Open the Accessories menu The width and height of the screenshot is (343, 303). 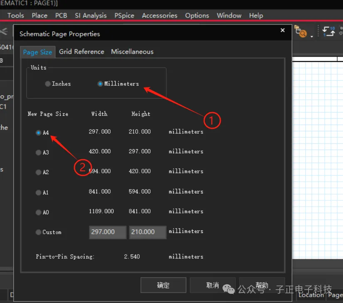(160, 15)
